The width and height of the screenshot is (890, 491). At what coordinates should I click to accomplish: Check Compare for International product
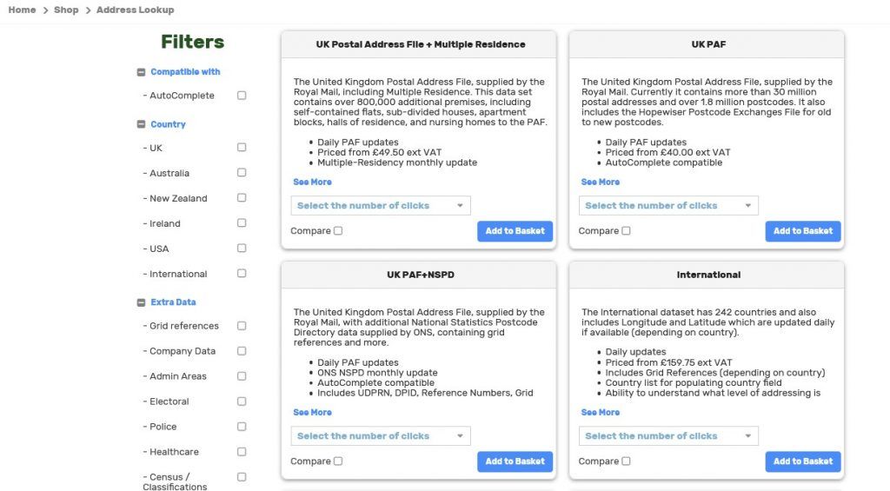coord(626,461)
